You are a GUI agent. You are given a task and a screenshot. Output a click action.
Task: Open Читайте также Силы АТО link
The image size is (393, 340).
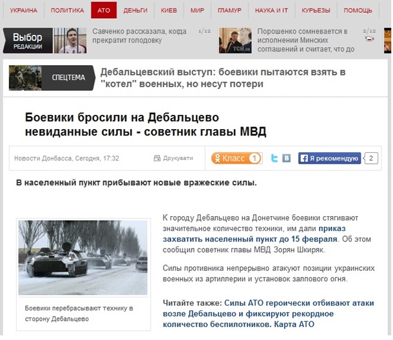coord(268,314)
